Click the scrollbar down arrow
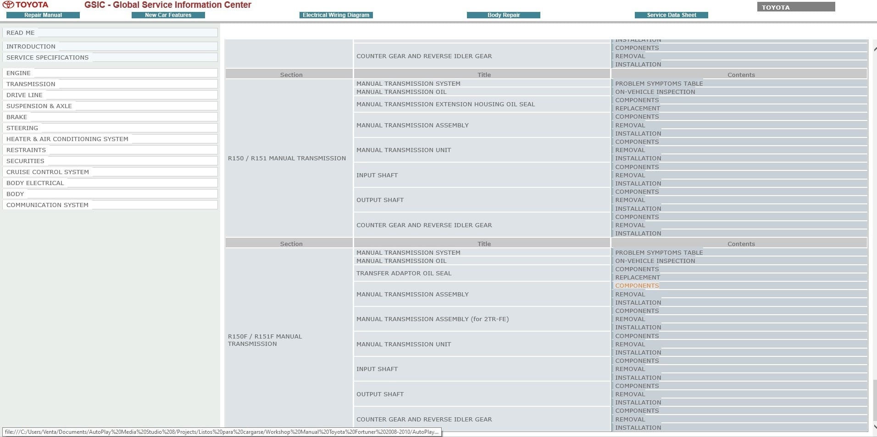The image size is (877, 437). point(875,427)
